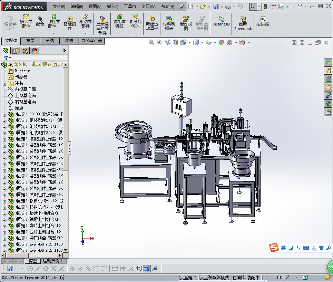Click the 拍快照 snapshot icon

[262, 21]
